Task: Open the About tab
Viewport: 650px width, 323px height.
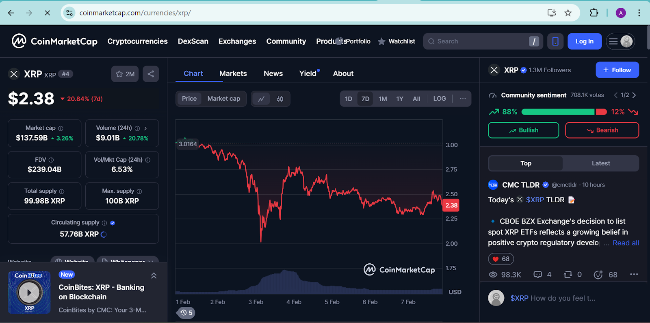Action: [x=343, y=74]
